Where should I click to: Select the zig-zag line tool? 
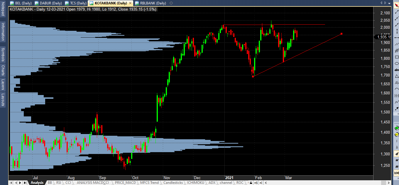tap(397, 102)
